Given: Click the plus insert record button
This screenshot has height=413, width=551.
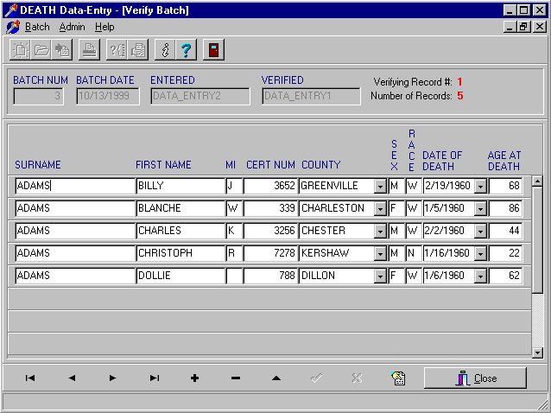Looking at the screenshot, I should point(195,378).
